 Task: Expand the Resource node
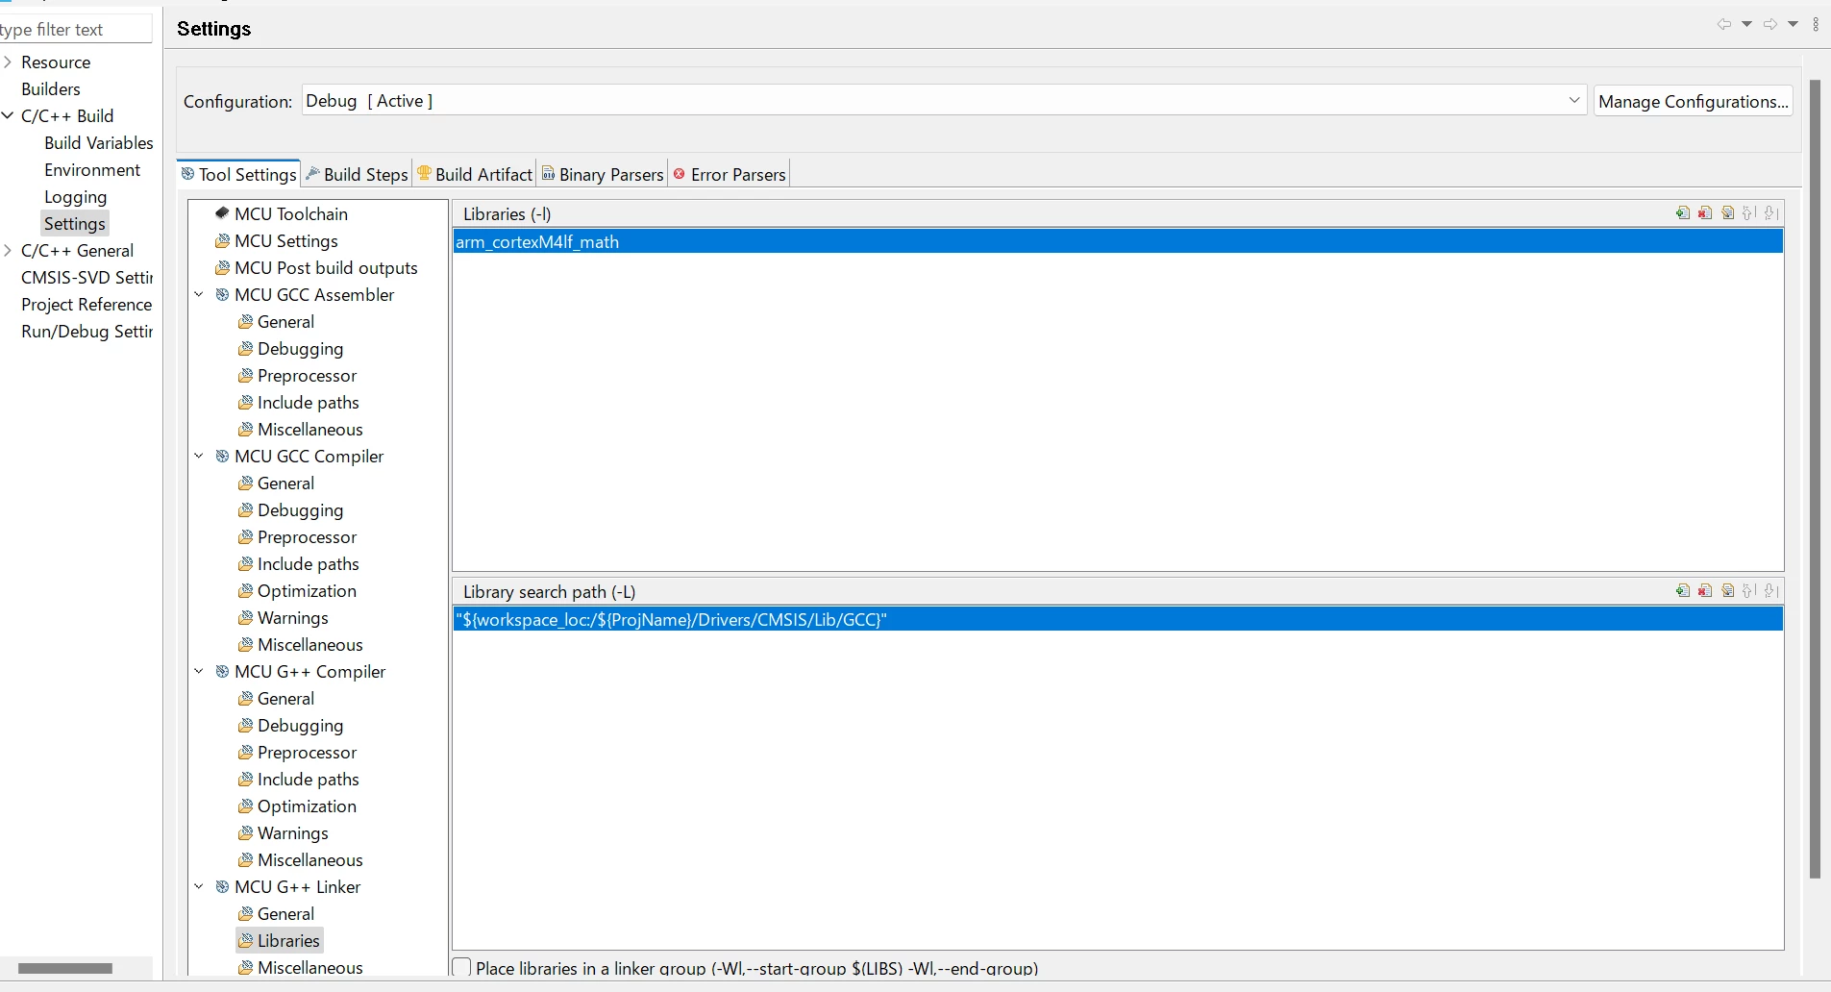pos(8,62)
